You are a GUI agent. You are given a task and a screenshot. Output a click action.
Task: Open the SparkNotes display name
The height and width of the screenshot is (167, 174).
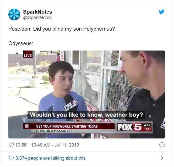(x=38, y=12)
